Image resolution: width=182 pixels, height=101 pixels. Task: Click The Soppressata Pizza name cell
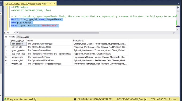point(50,57)
